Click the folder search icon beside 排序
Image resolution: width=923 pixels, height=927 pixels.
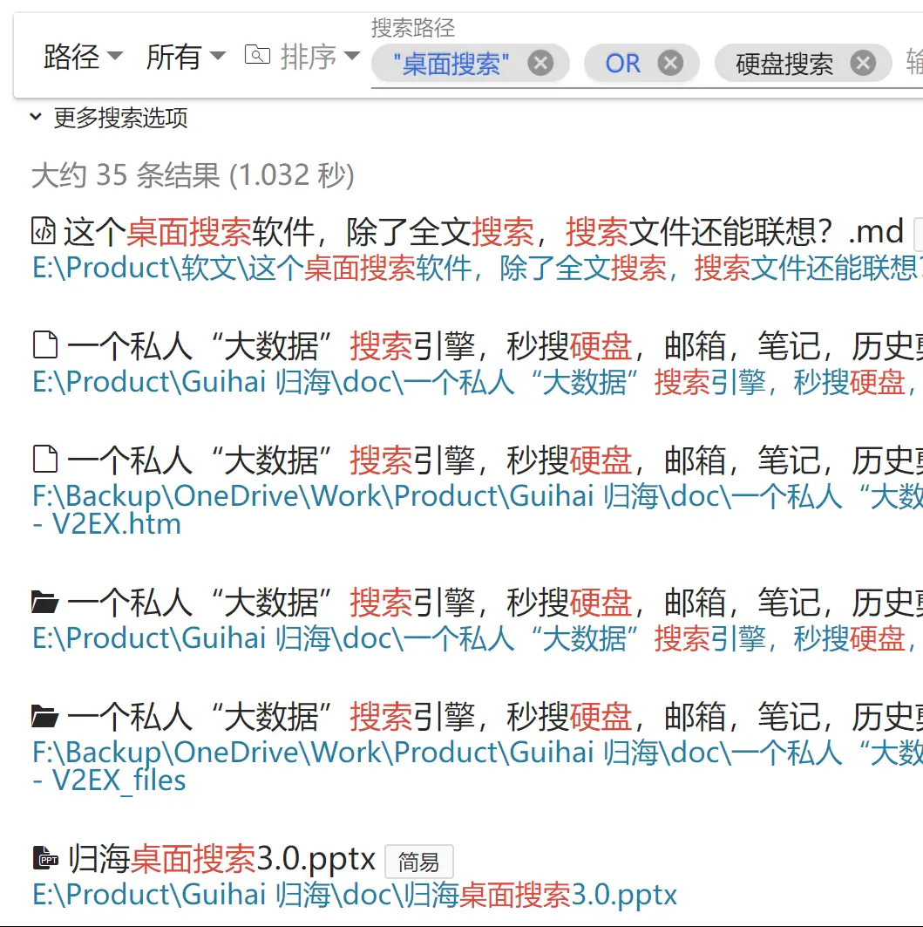click(257, 56)
